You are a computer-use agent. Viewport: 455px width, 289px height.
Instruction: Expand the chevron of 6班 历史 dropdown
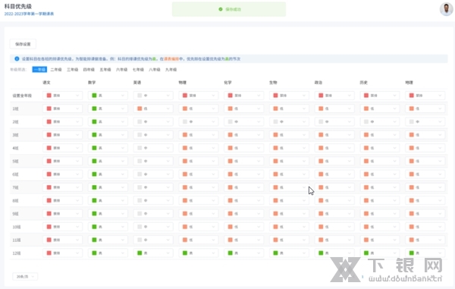click(394, 174)
